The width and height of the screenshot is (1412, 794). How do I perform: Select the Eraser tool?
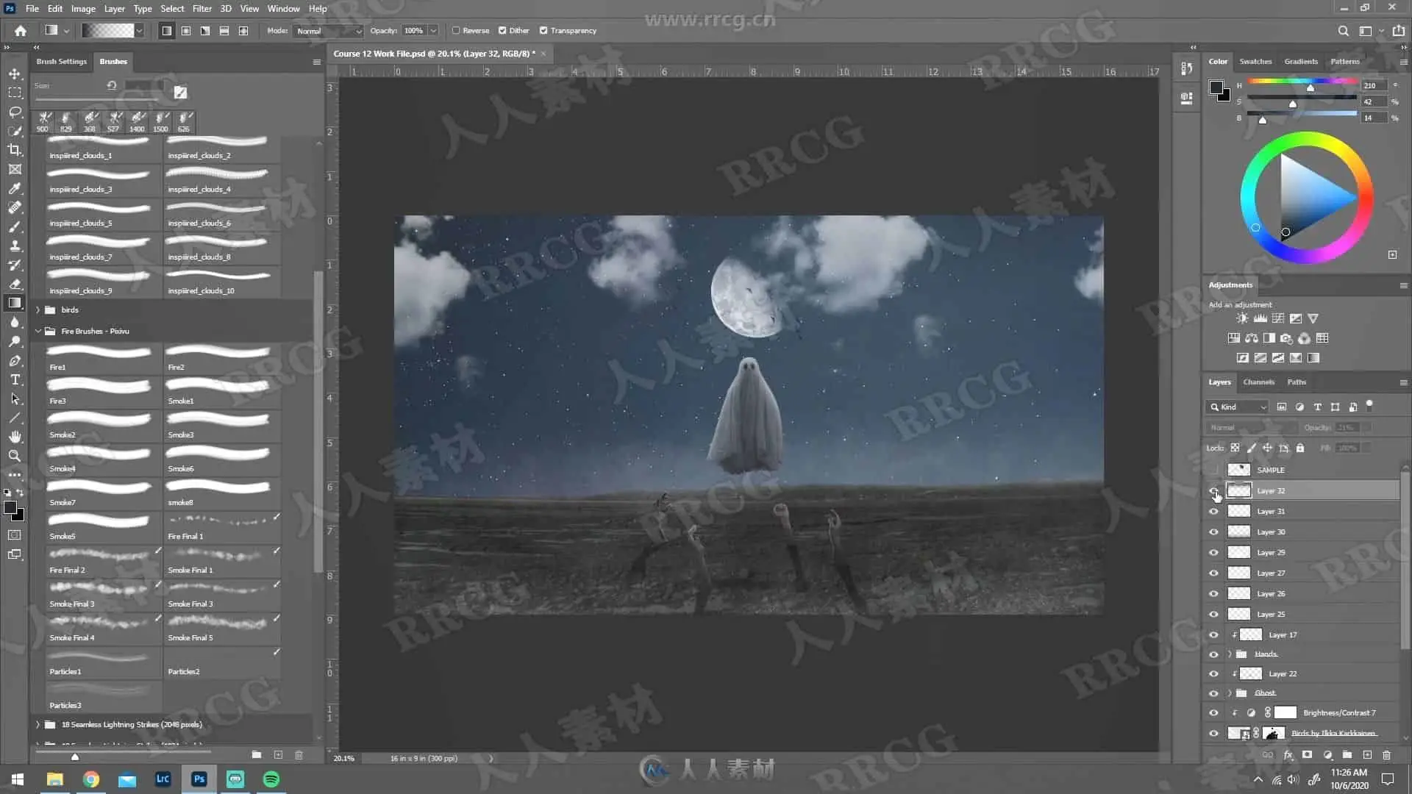15,284
